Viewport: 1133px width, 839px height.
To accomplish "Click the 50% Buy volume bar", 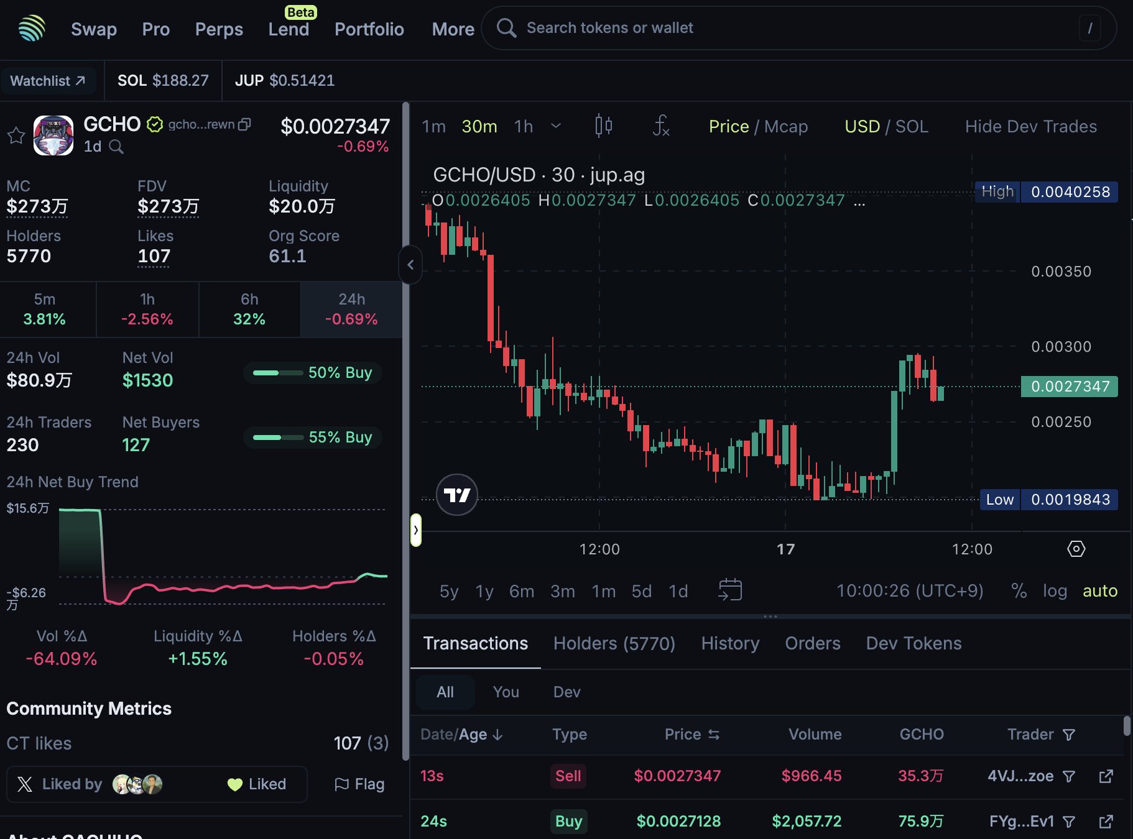I will coord(313,373).
